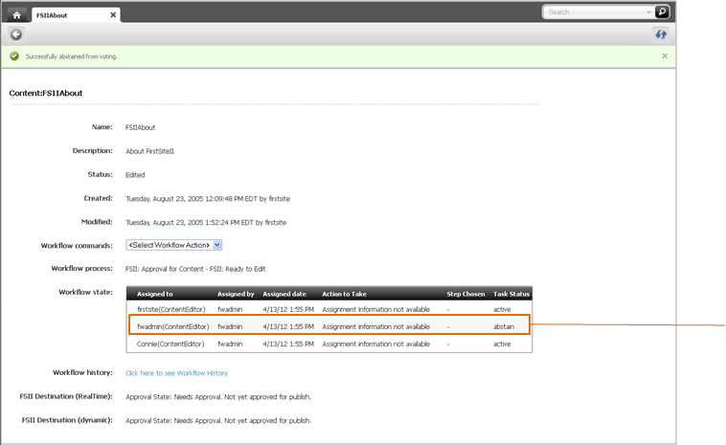
Task: Click the refresh arrows icon
Action: (661, 34)
